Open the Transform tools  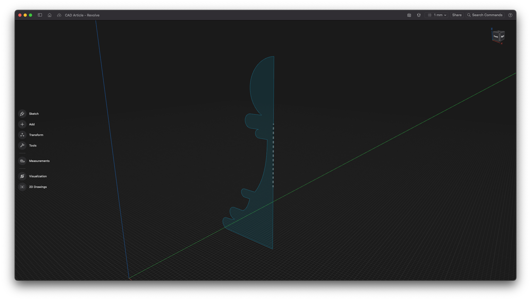22,135
